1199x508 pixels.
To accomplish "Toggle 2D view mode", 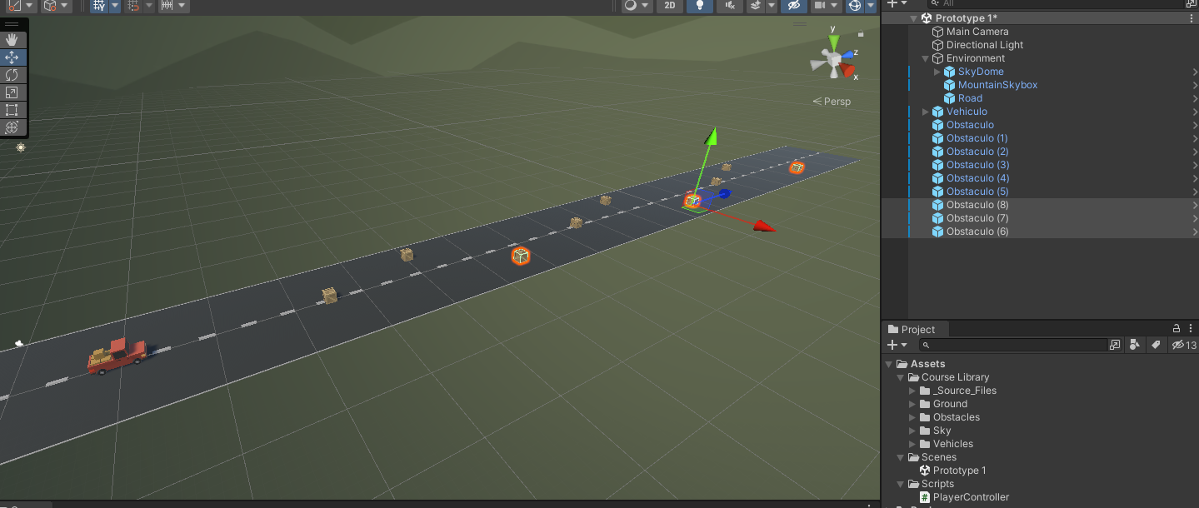I will [x=669, y=6].
